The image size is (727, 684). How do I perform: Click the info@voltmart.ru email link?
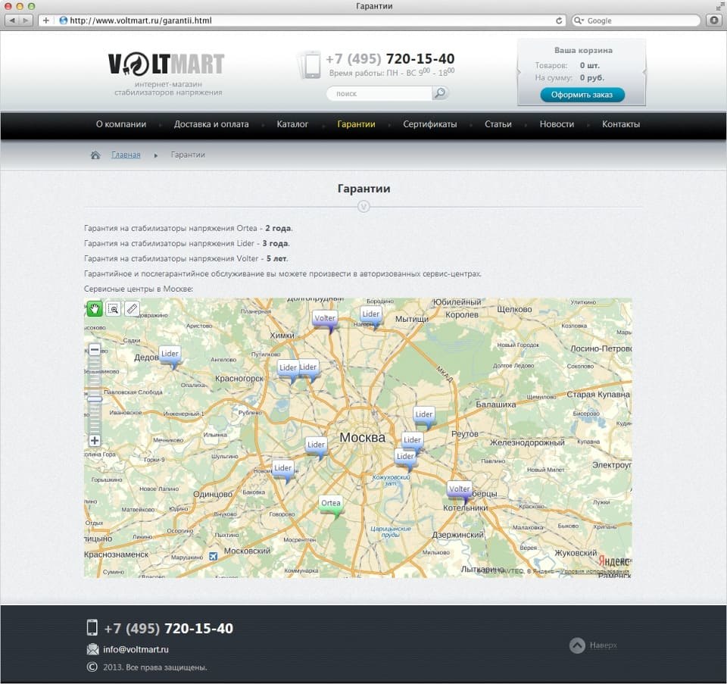(136, 650)
